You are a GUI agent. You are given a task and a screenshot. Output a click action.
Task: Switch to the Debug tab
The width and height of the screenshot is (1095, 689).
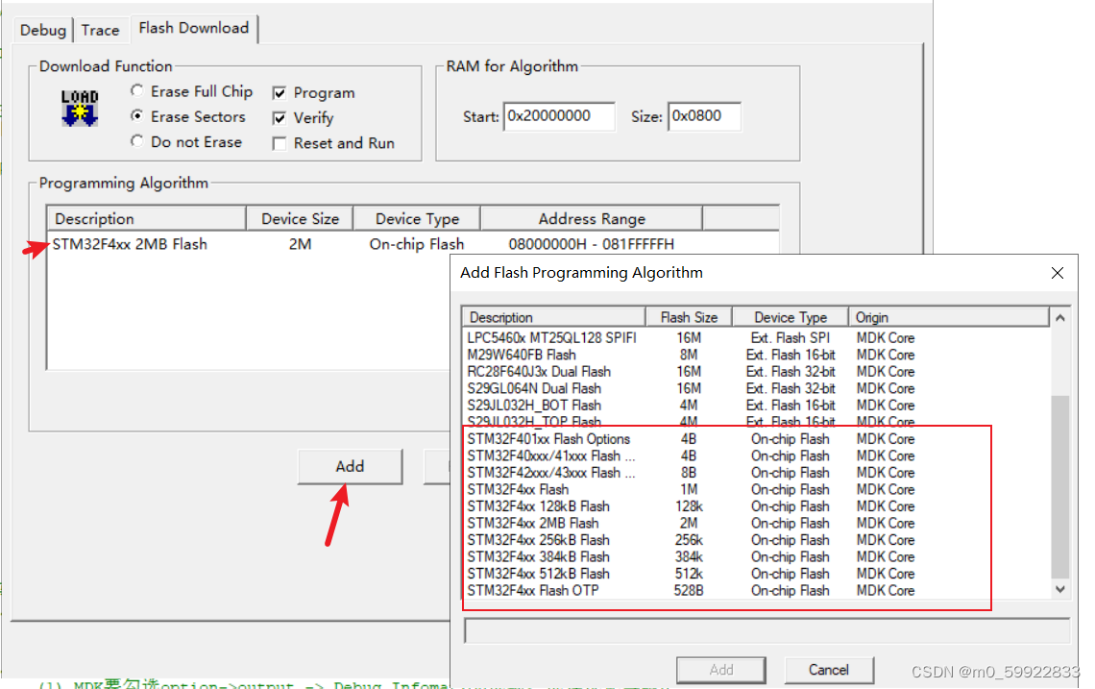coord(42,30)
